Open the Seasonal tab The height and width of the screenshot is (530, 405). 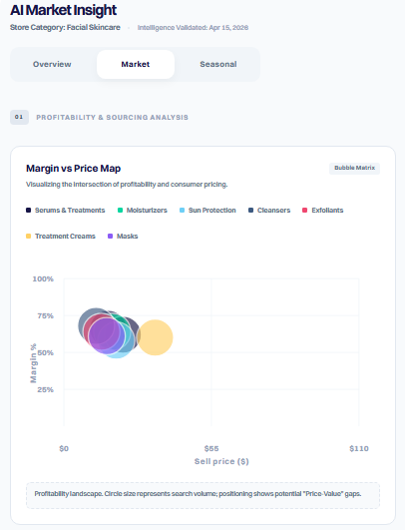click(x=218, y=64)
